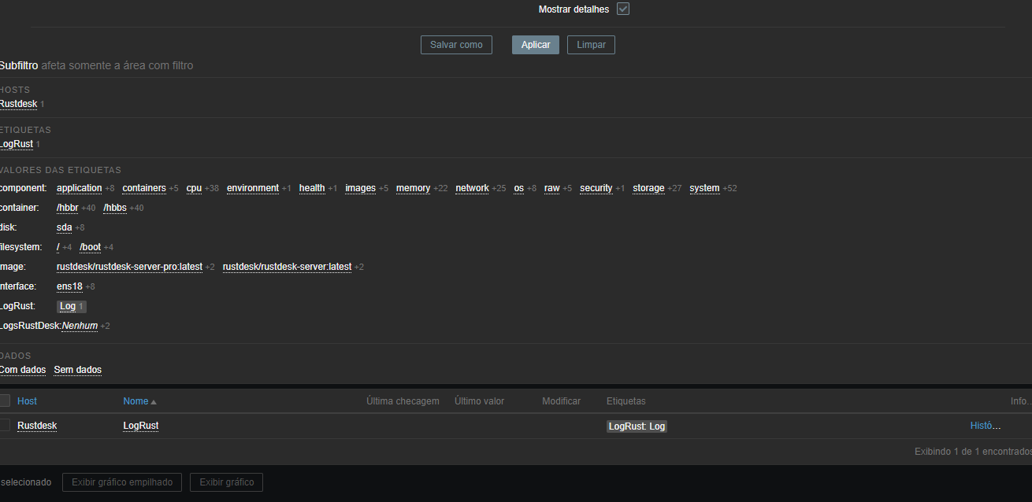Select container /hbbr tag value

click(67, 208)
